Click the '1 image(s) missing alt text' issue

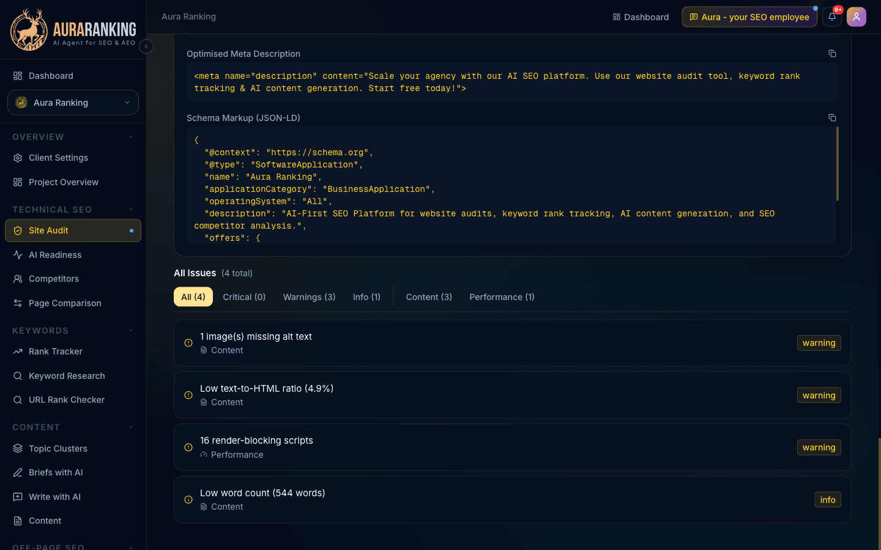tap(513, 343)
